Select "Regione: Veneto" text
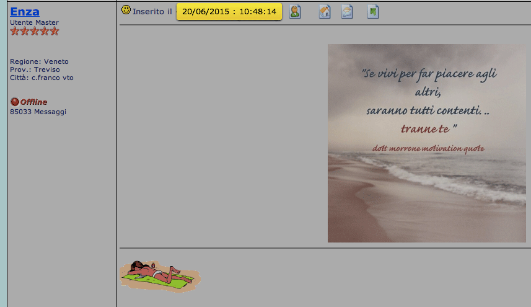 click(x=39, y=61)
